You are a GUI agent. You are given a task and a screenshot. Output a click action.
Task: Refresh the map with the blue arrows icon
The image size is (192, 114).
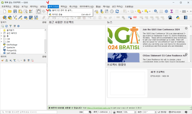(x=117, y=11)
